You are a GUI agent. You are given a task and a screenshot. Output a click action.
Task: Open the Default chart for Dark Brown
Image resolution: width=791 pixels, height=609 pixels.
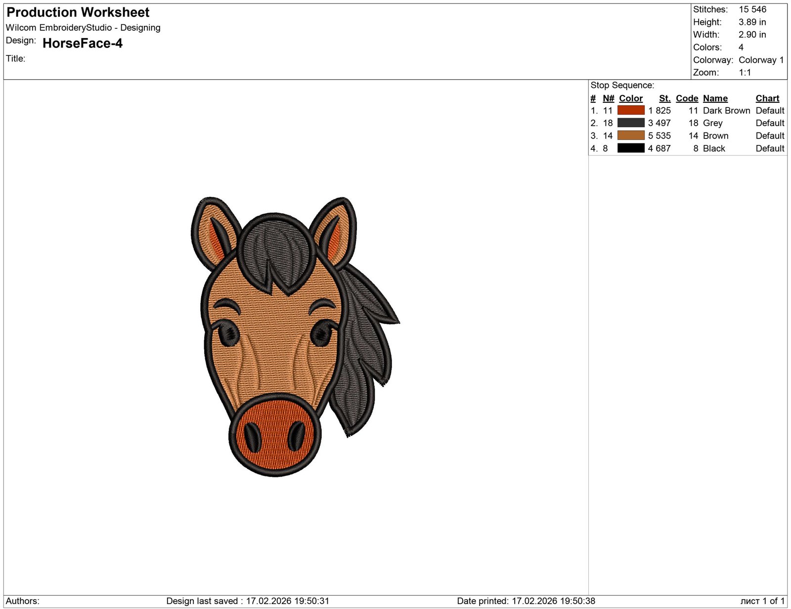(x=769, y=110)
